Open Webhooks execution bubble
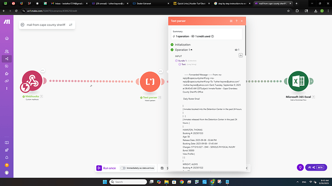The height and width of the screenshot is (186, 332). (42, 70)
